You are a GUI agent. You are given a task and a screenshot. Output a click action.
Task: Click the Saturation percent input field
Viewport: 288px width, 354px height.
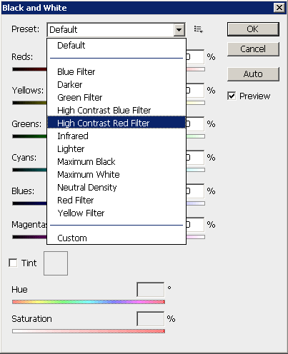coord(151,319)
